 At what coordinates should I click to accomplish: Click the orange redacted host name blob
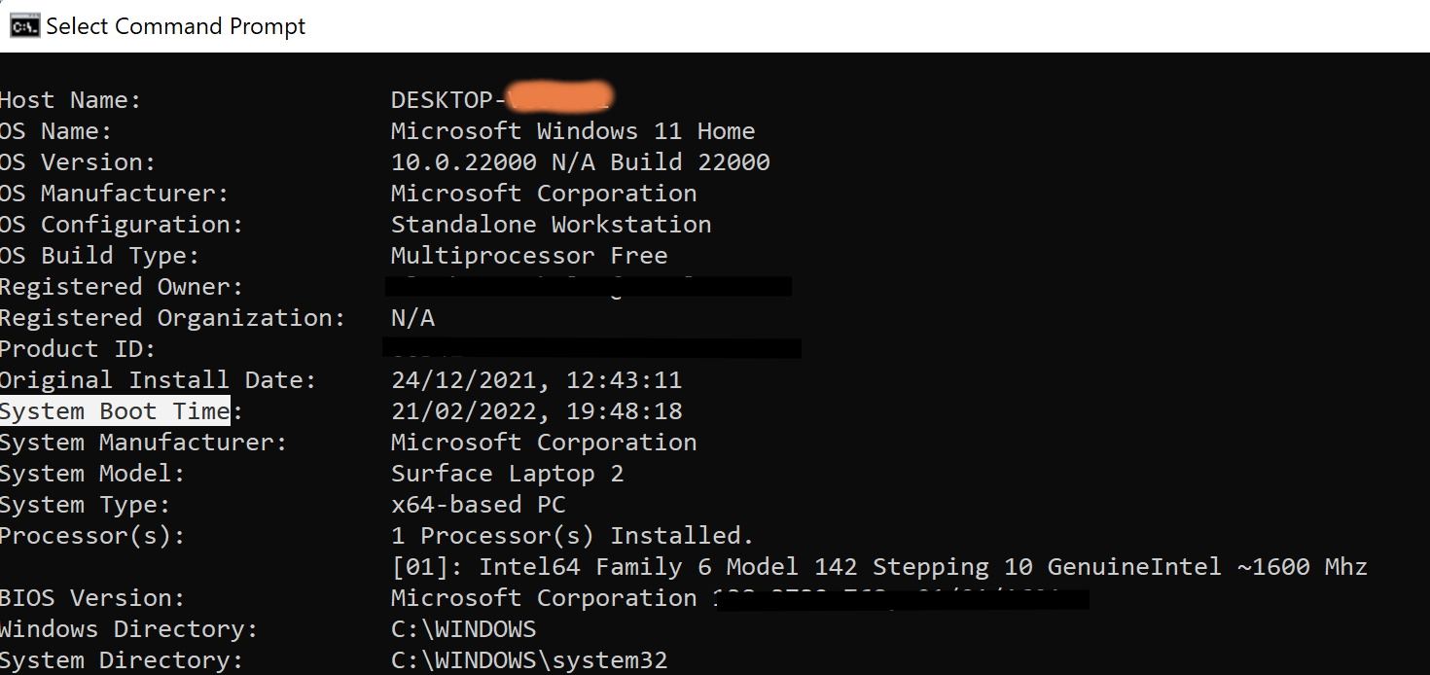(558, 97)
